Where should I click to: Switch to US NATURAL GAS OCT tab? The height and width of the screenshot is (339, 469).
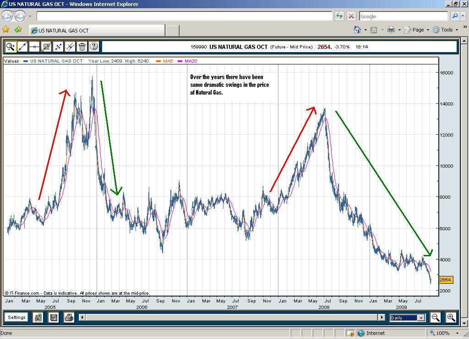(96, 31)
